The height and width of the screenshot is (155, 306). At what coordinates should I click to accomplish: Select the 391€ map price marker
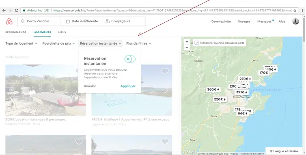click(241, 93)
